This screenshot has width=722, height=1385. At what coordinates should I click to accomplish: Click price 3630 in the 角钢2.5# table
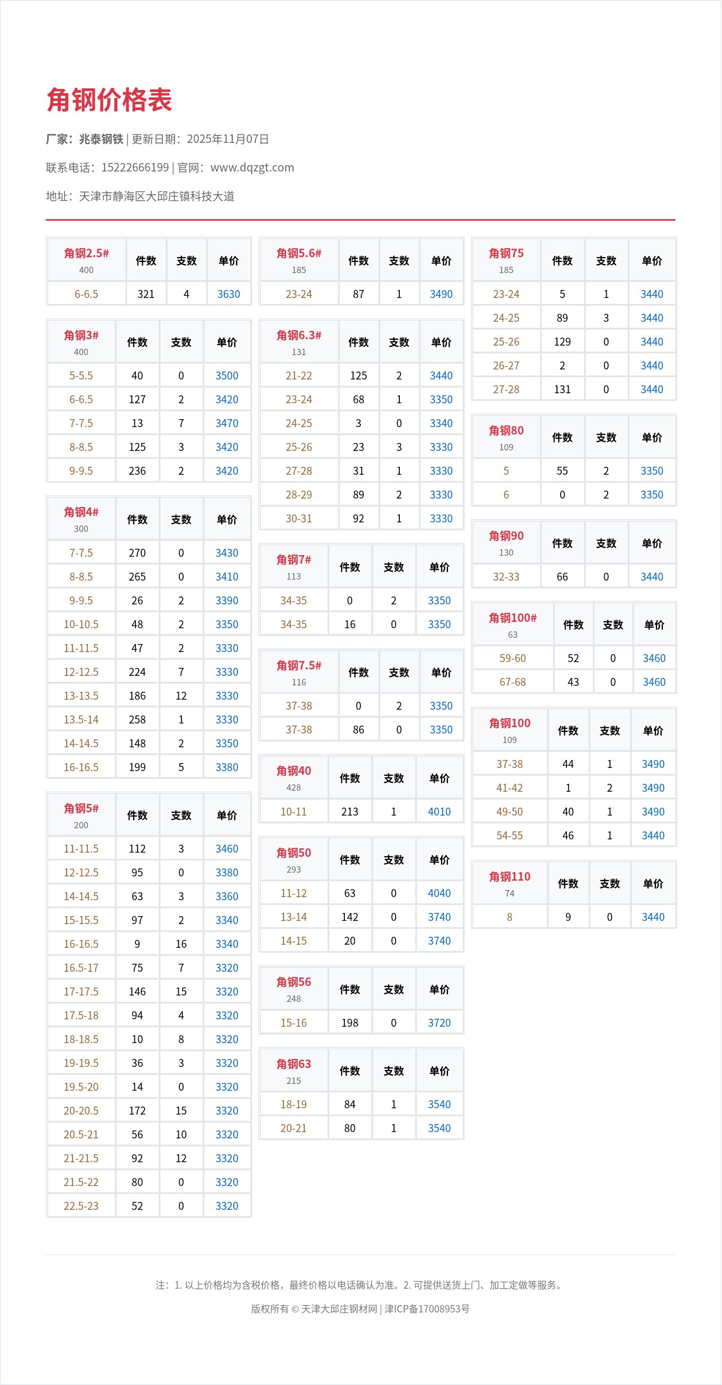click(x=229, y=294)
